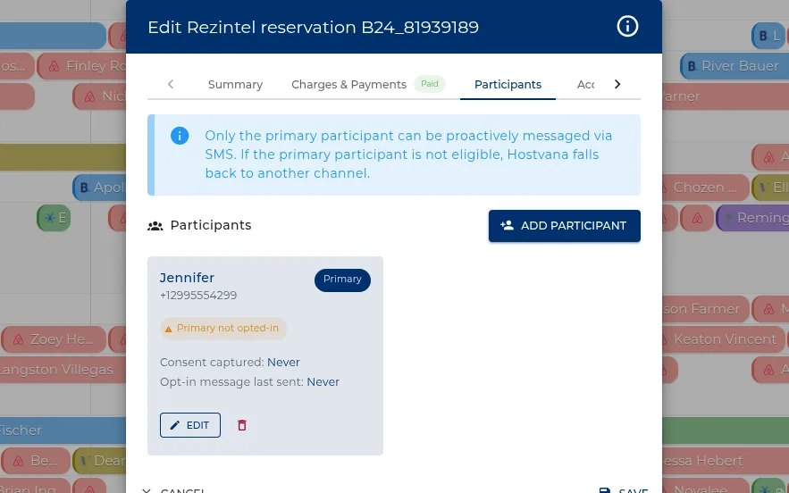Image resolution: width=789 pixels, height=493 pixels.
Task: Click the info icon in blue SMS notice
Action: (180, 136)
